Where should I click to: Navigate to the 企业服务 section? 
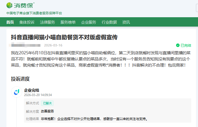pyautogui.click(x=89, y=22)
